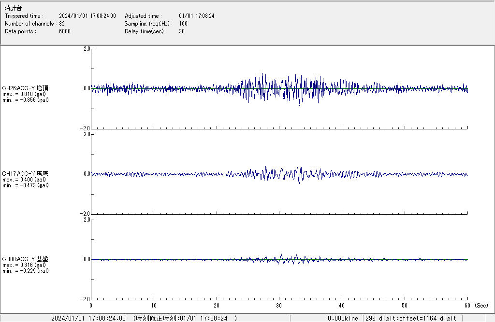Click the Delay time value 30
The height and width of the screenshot is (322, 495).
coord(182,31)
